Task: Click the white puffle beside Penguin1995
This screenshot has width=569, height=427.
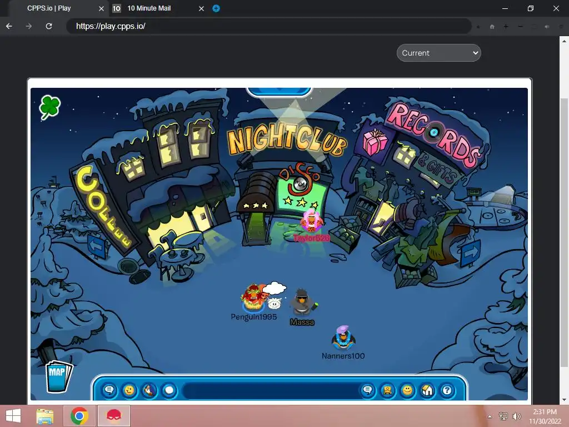Action: click(274, 303)
